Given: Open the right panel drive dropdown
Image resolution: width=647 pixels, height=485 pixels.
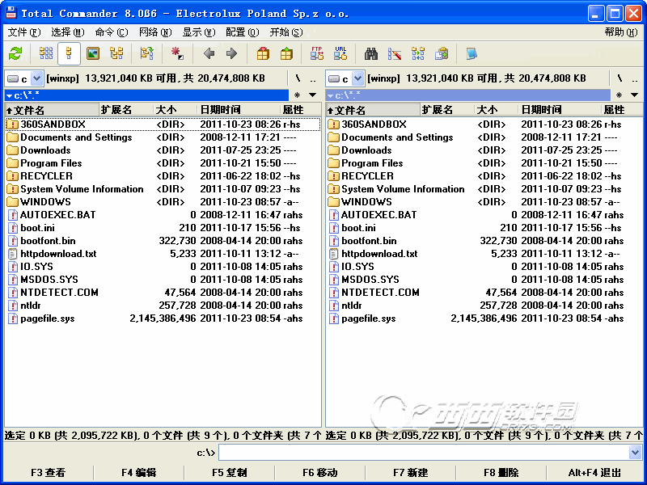Looking at the screenshot, I should (357, 78).
